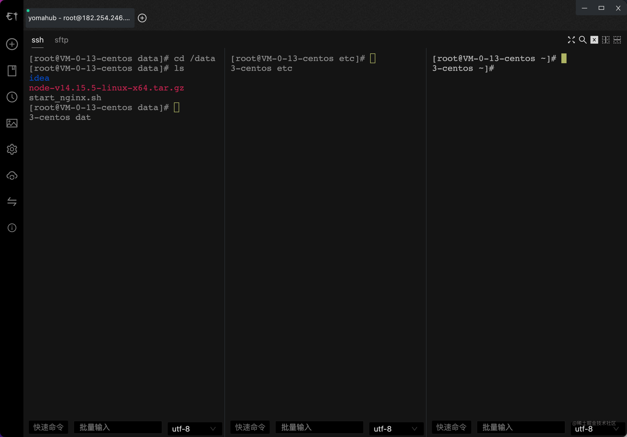The width and height of the screenshot is (627, 437).
Task: Open settings gear icon in sidebar
Action: tap(12, 149)
